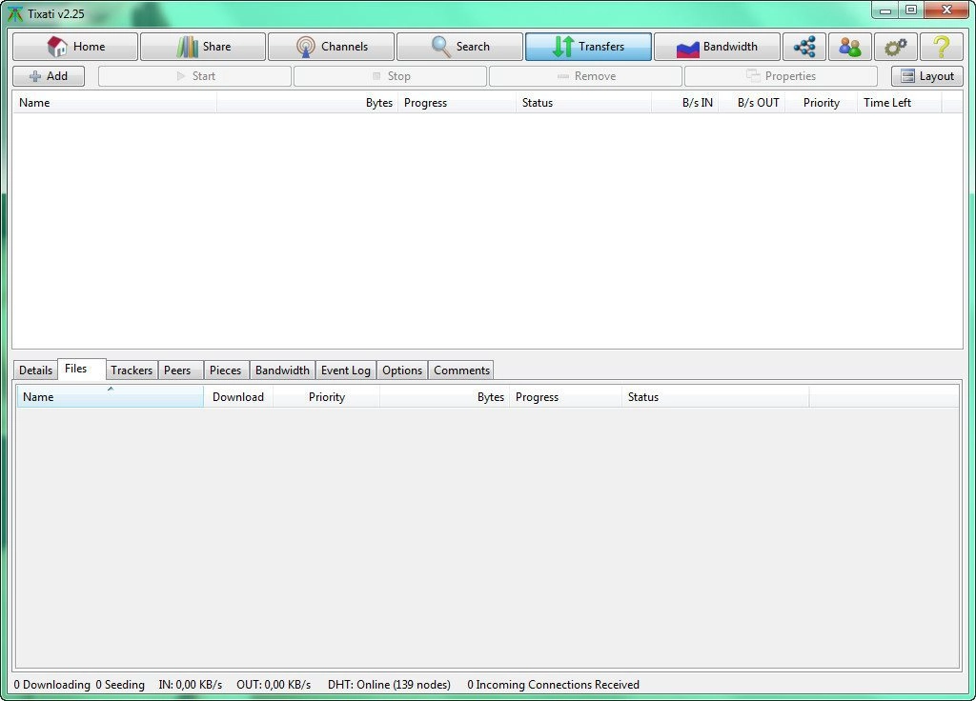Image resolution: width=976 pixels, height=701 pixels.
Task: Sort transfers by B/s IN column
Action: pos(684,103)
